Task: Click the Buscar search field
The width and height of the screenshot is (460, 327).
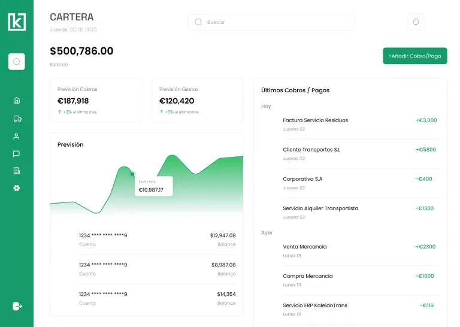Action: pyautogui.click(x=271, y=22)
